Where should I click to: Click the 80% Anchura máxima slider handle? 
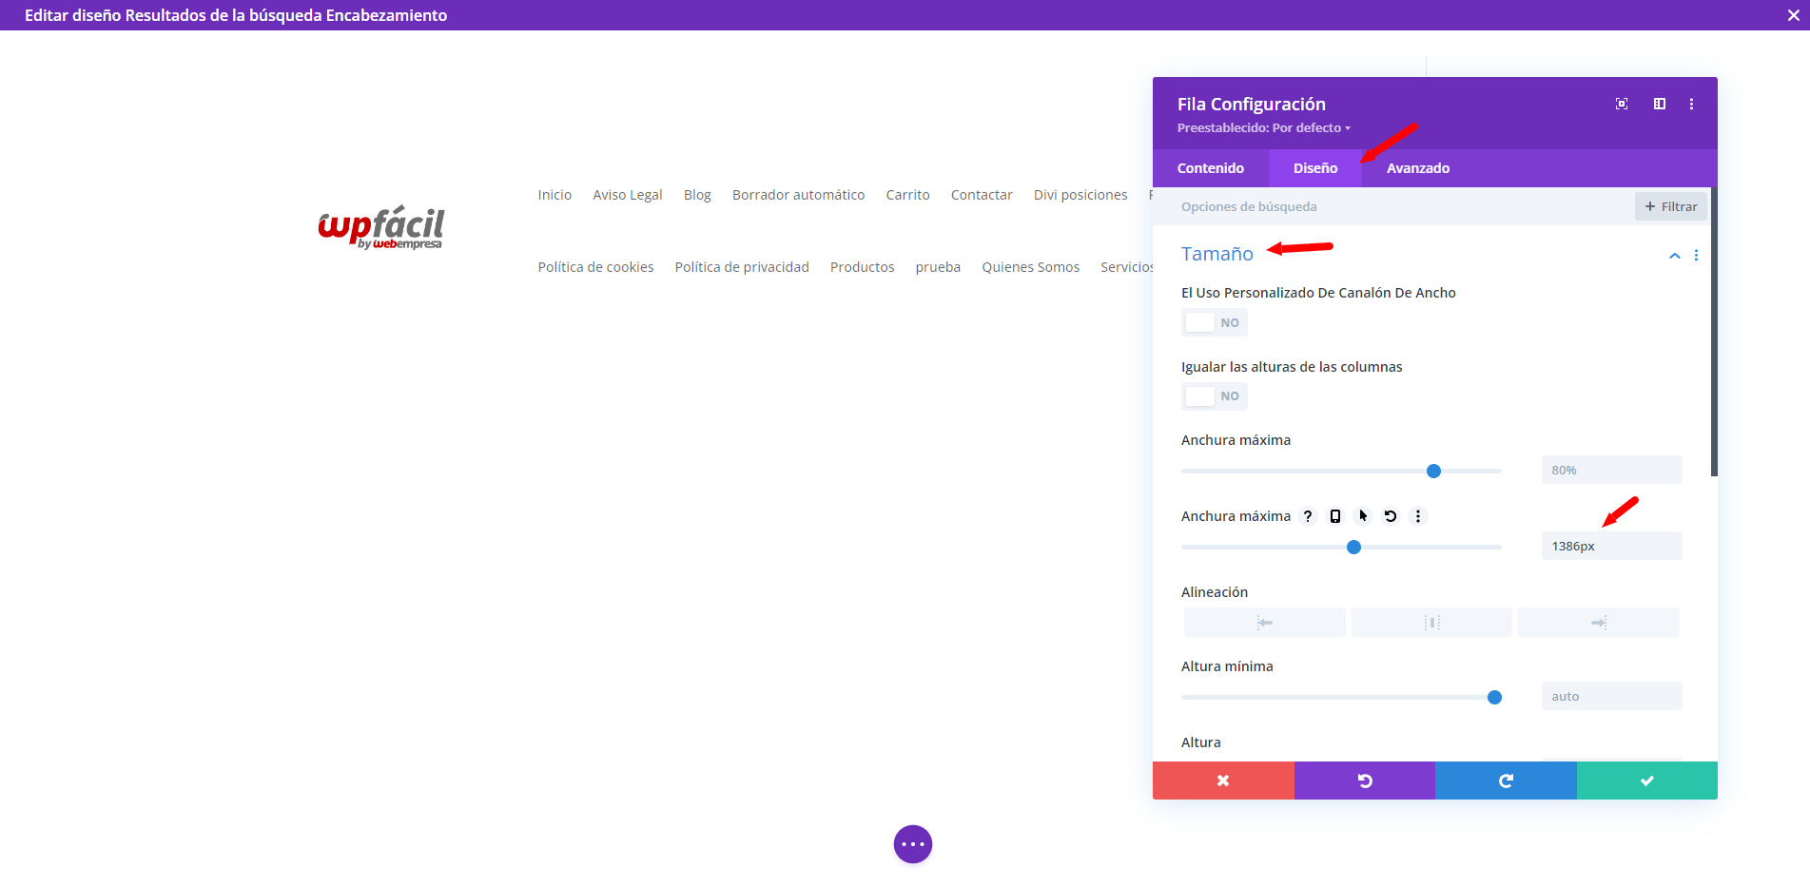click(1433, 471)
